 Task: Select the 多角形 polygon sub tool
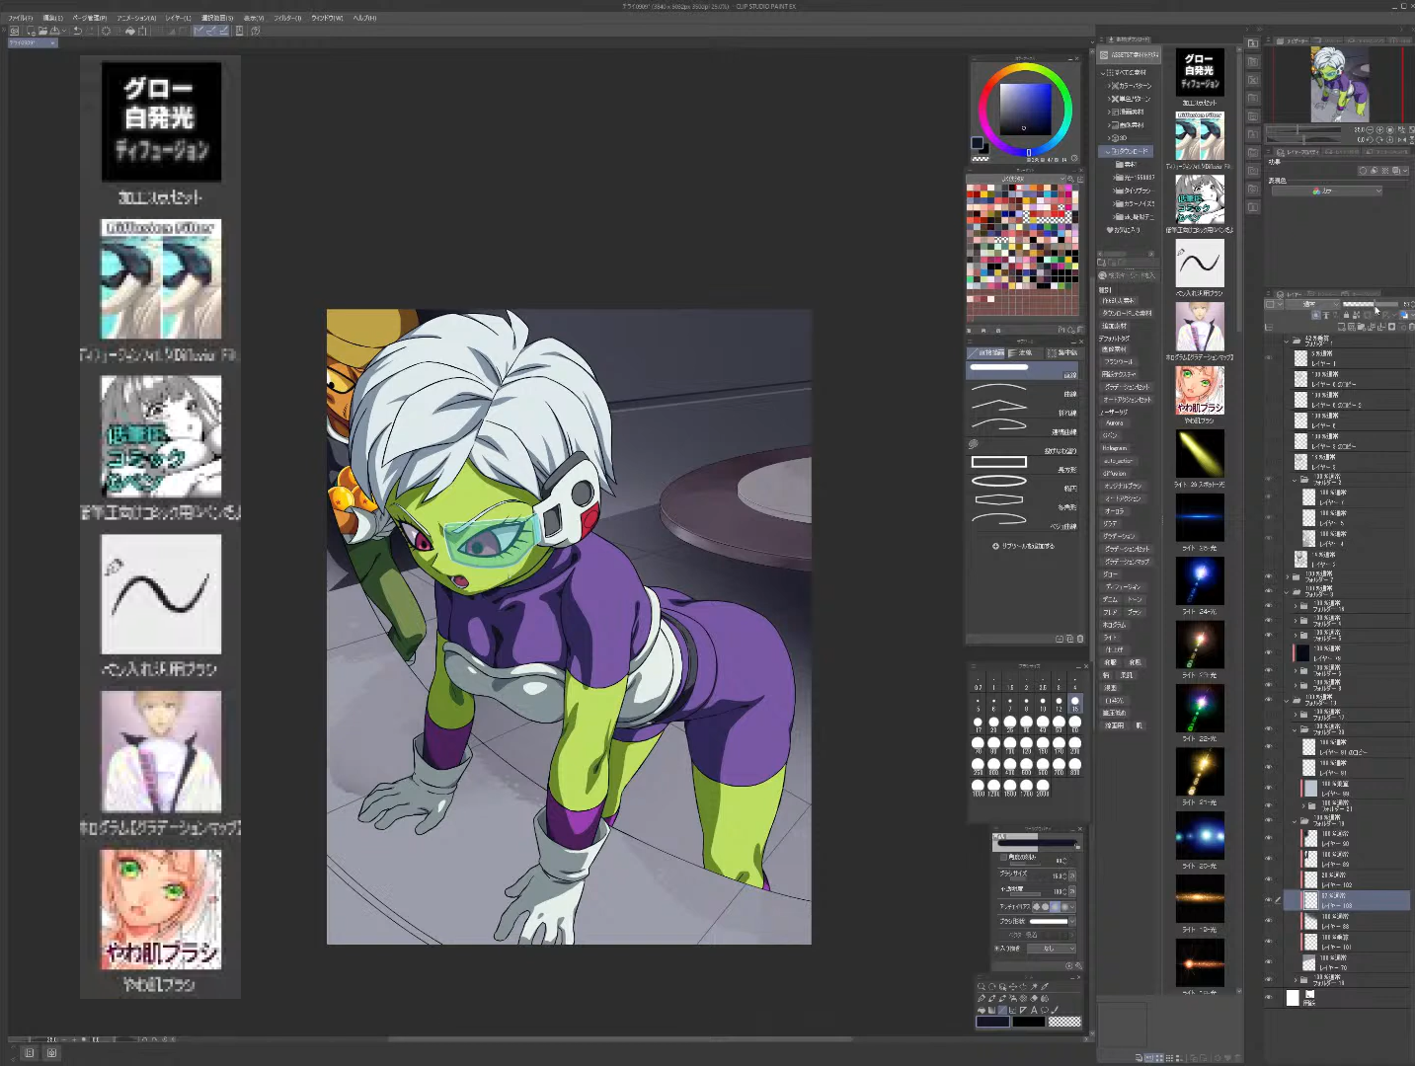coord(1023,504)
